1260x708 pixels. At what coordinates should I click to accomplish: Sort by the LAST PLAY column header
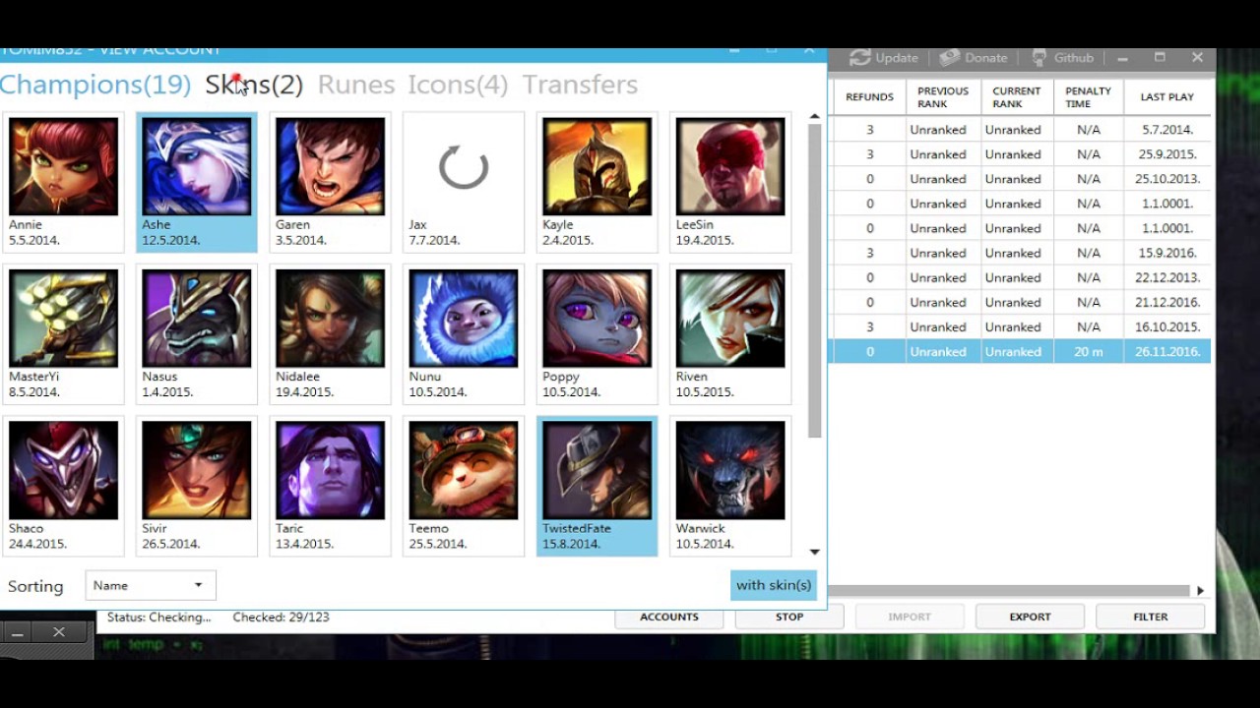point(1167,96)
